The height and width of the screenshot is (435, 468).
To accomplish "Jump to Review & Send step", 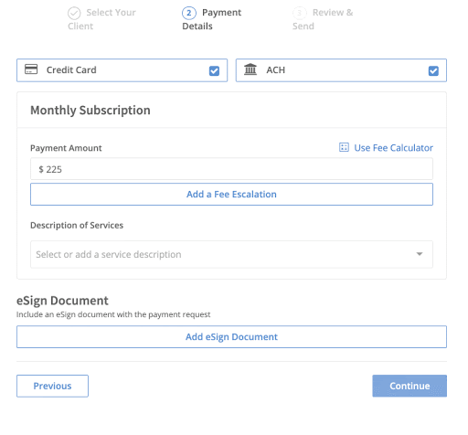I will [x=323, y=19].
